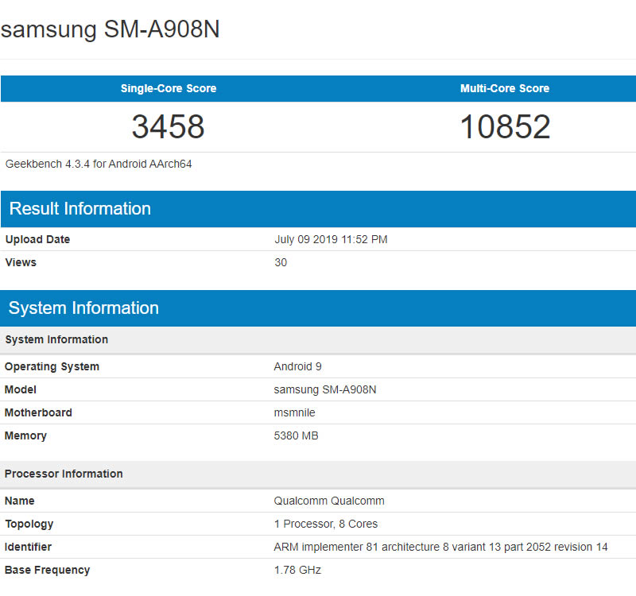
Task: Click the processor name Qualcomm Qualcomm
Action: click(329, 501)
